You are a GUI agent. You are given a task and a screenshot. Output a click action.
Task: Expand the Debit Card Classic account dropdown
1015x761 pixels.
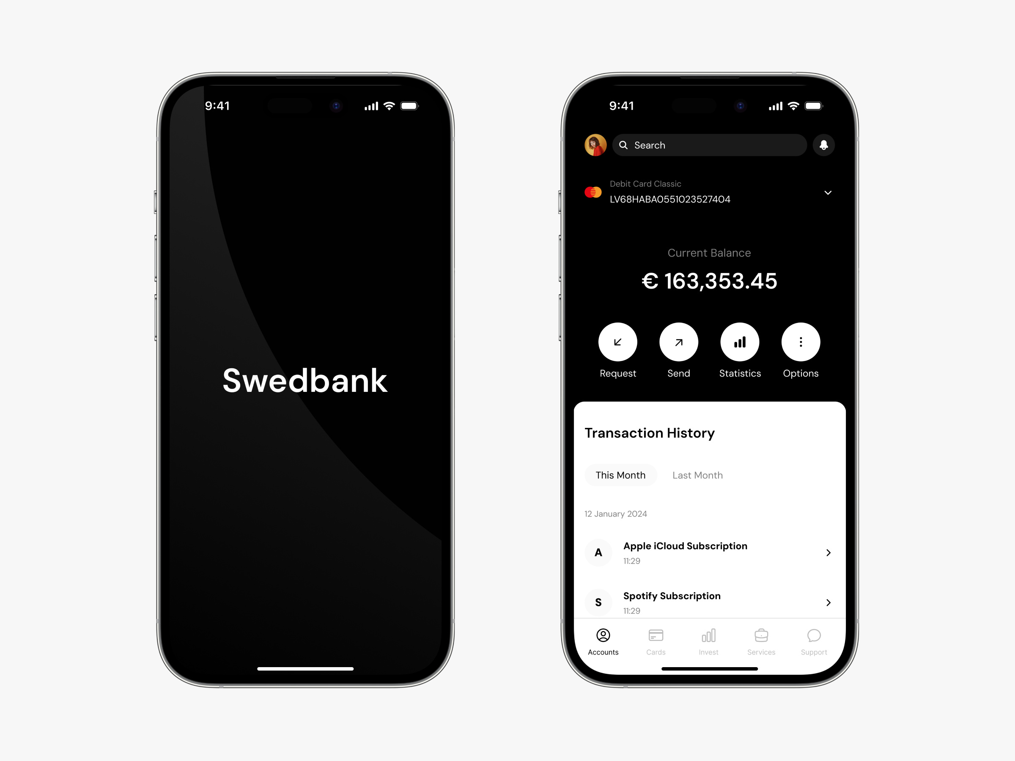(829, 193)
